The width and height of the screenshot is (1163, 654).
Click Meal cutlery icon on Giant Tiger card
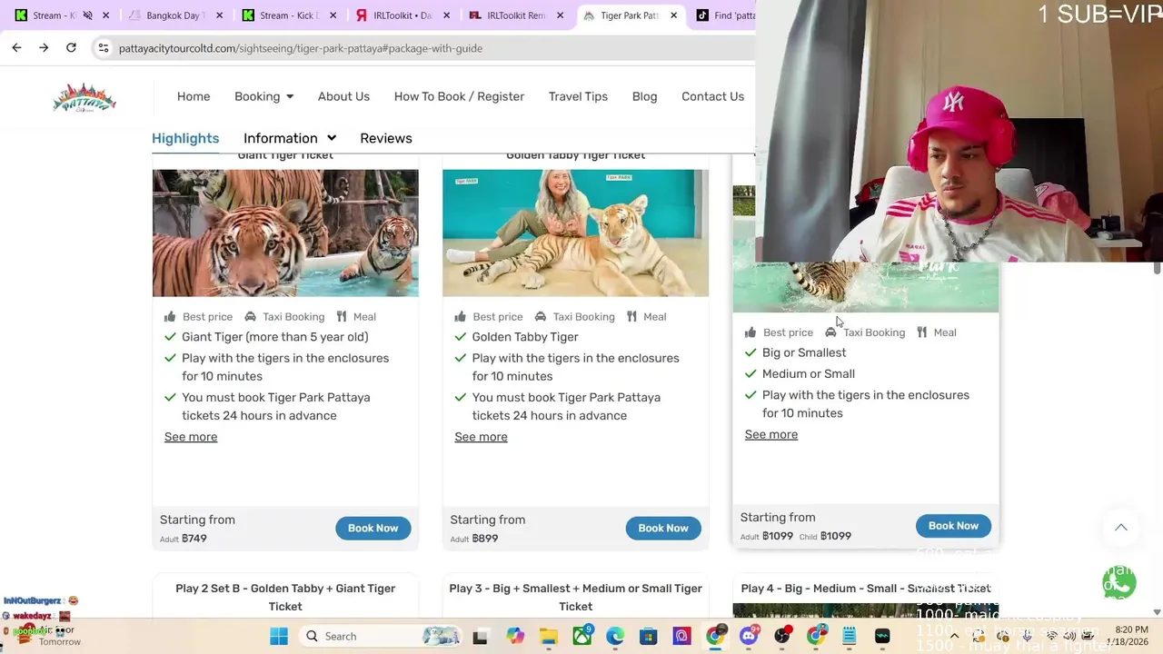coord(342,317)
